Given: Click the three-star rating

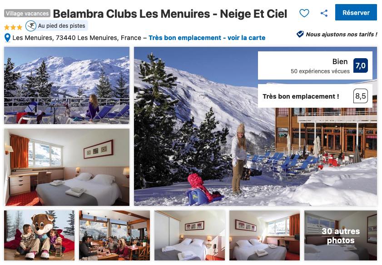Looking at the screenshot, I should 13,27.
